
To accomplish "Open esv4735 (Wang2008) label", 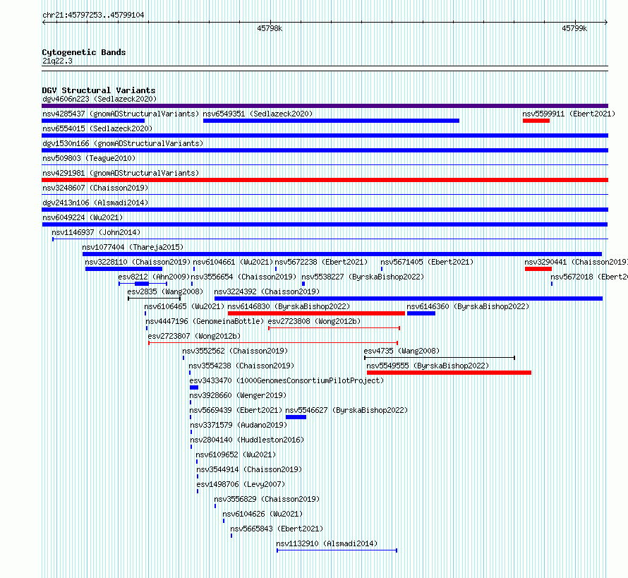I will 401,351.
